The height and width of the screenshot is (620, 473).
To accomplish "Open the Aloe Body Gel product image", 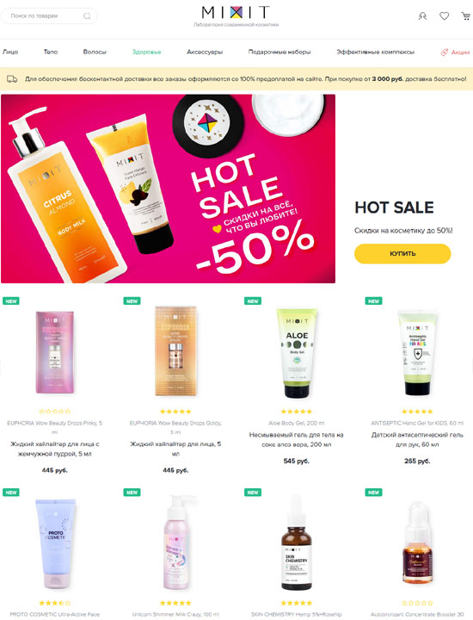I will click(297, 353).
